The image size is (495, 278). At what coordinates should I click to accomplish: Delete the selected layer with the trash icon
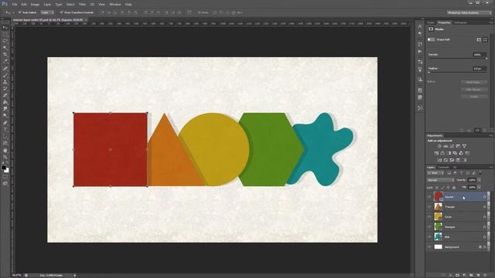pyautogui.click(x=485, y=275)
